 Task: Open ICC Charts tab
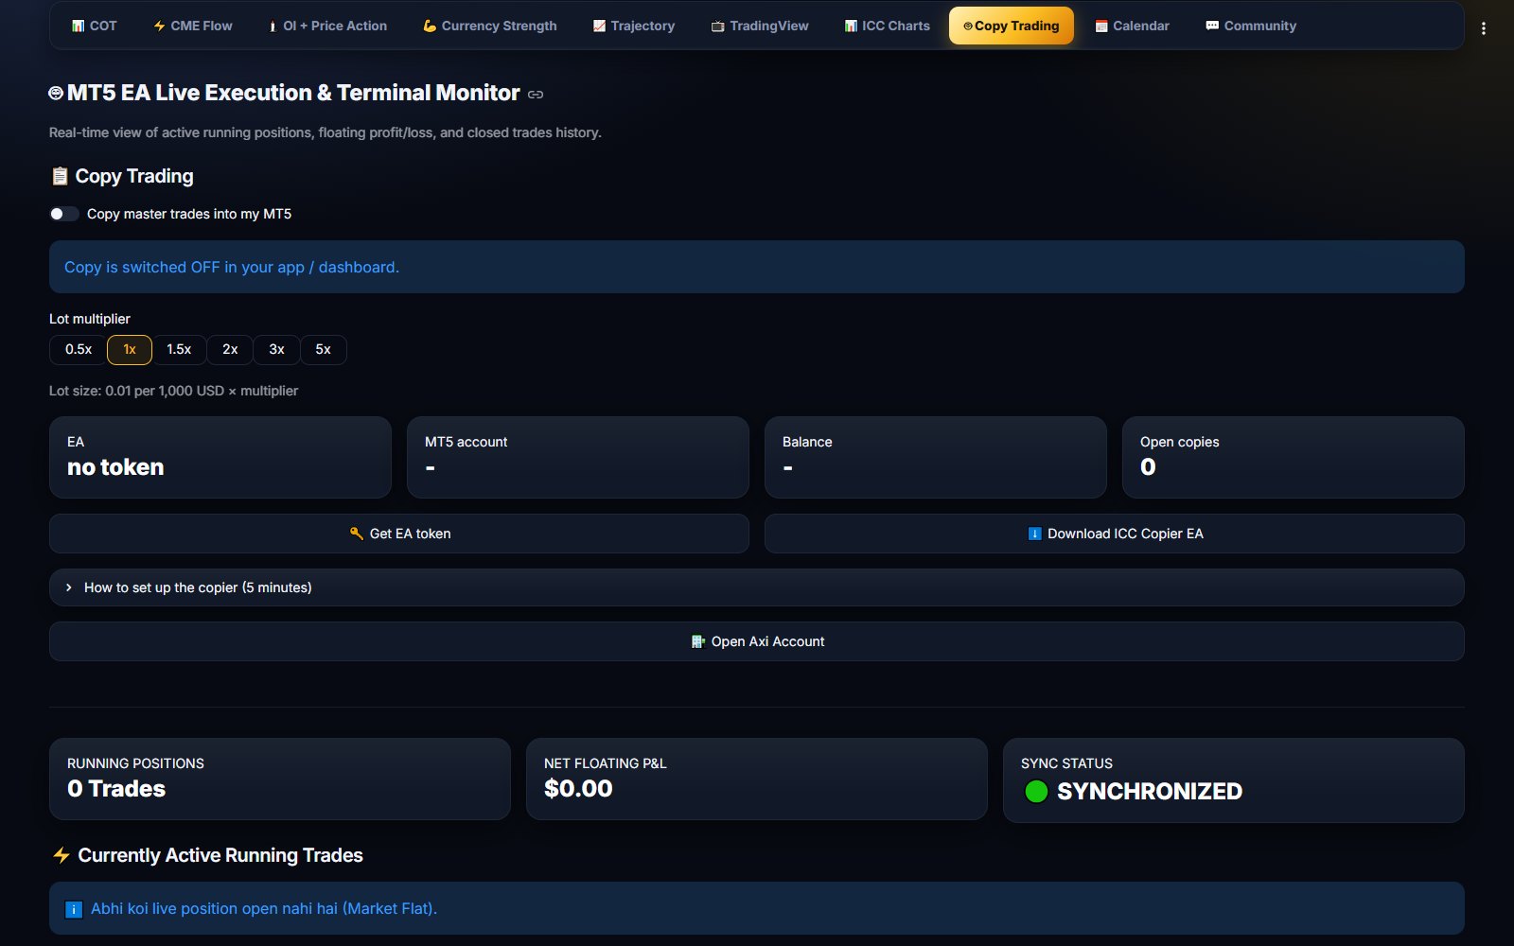tap(888, 26)
